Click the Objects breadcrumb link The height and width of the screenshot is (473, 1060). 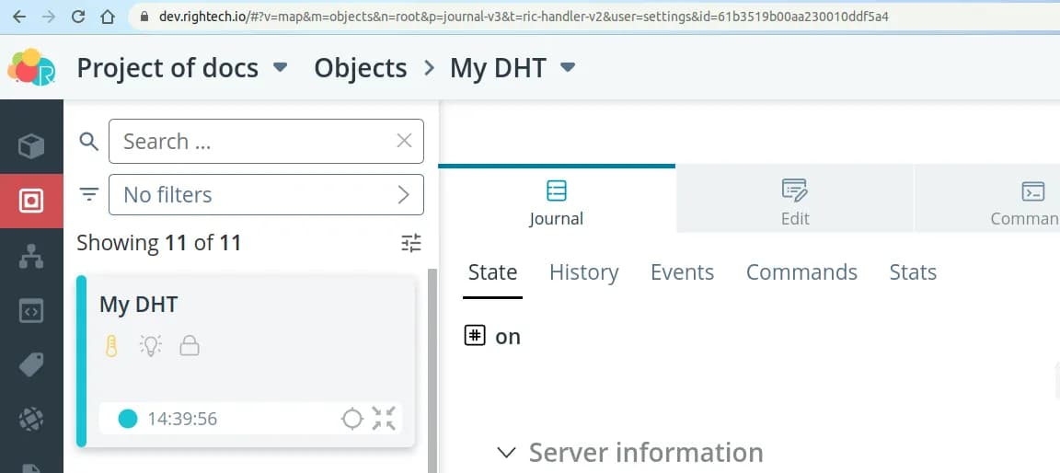(x=360, y=68)
